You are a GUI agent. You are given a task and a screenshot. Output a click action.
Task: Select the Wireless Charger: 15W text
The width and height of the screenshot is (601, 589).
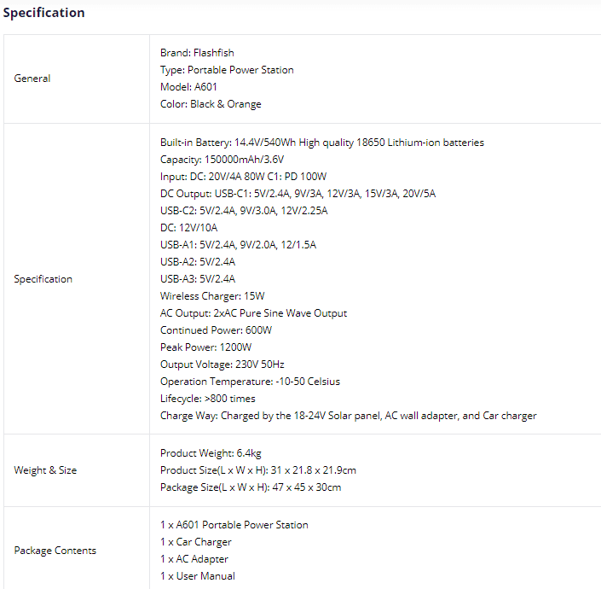(x=212, y=296)
